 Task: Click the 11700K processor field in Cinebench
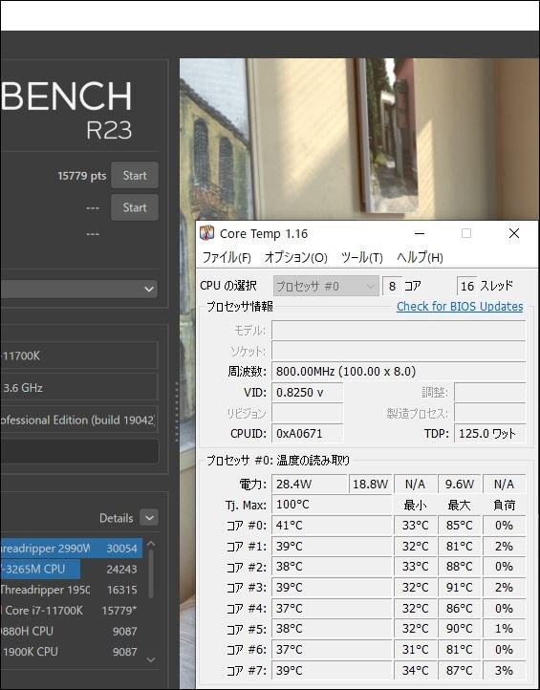pyautogui.click(x=78, y=356)
